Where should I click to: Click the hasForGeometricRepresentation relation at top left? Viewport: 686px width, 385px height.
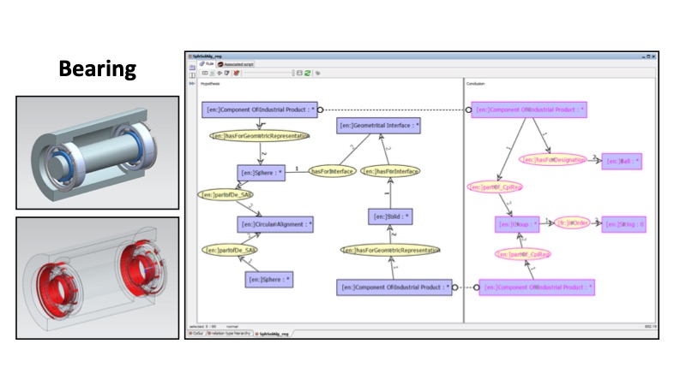click(259, 135)
